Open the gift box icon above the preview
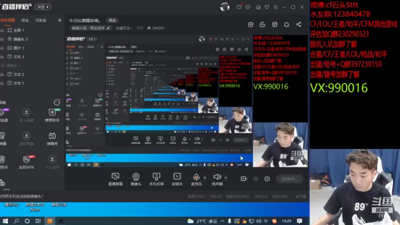Screen dimensions: 400x225 click(251, 24)
